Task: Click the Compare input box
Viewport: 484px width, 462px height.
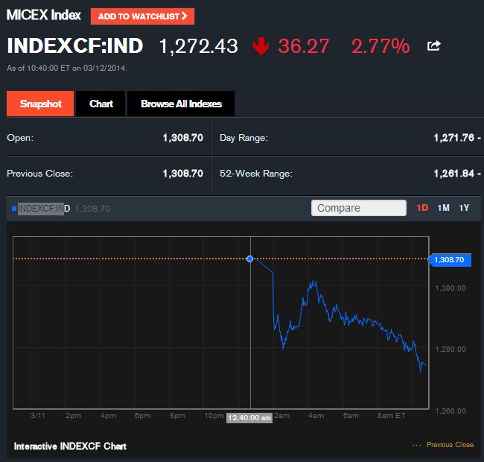Action: (358, 208)
